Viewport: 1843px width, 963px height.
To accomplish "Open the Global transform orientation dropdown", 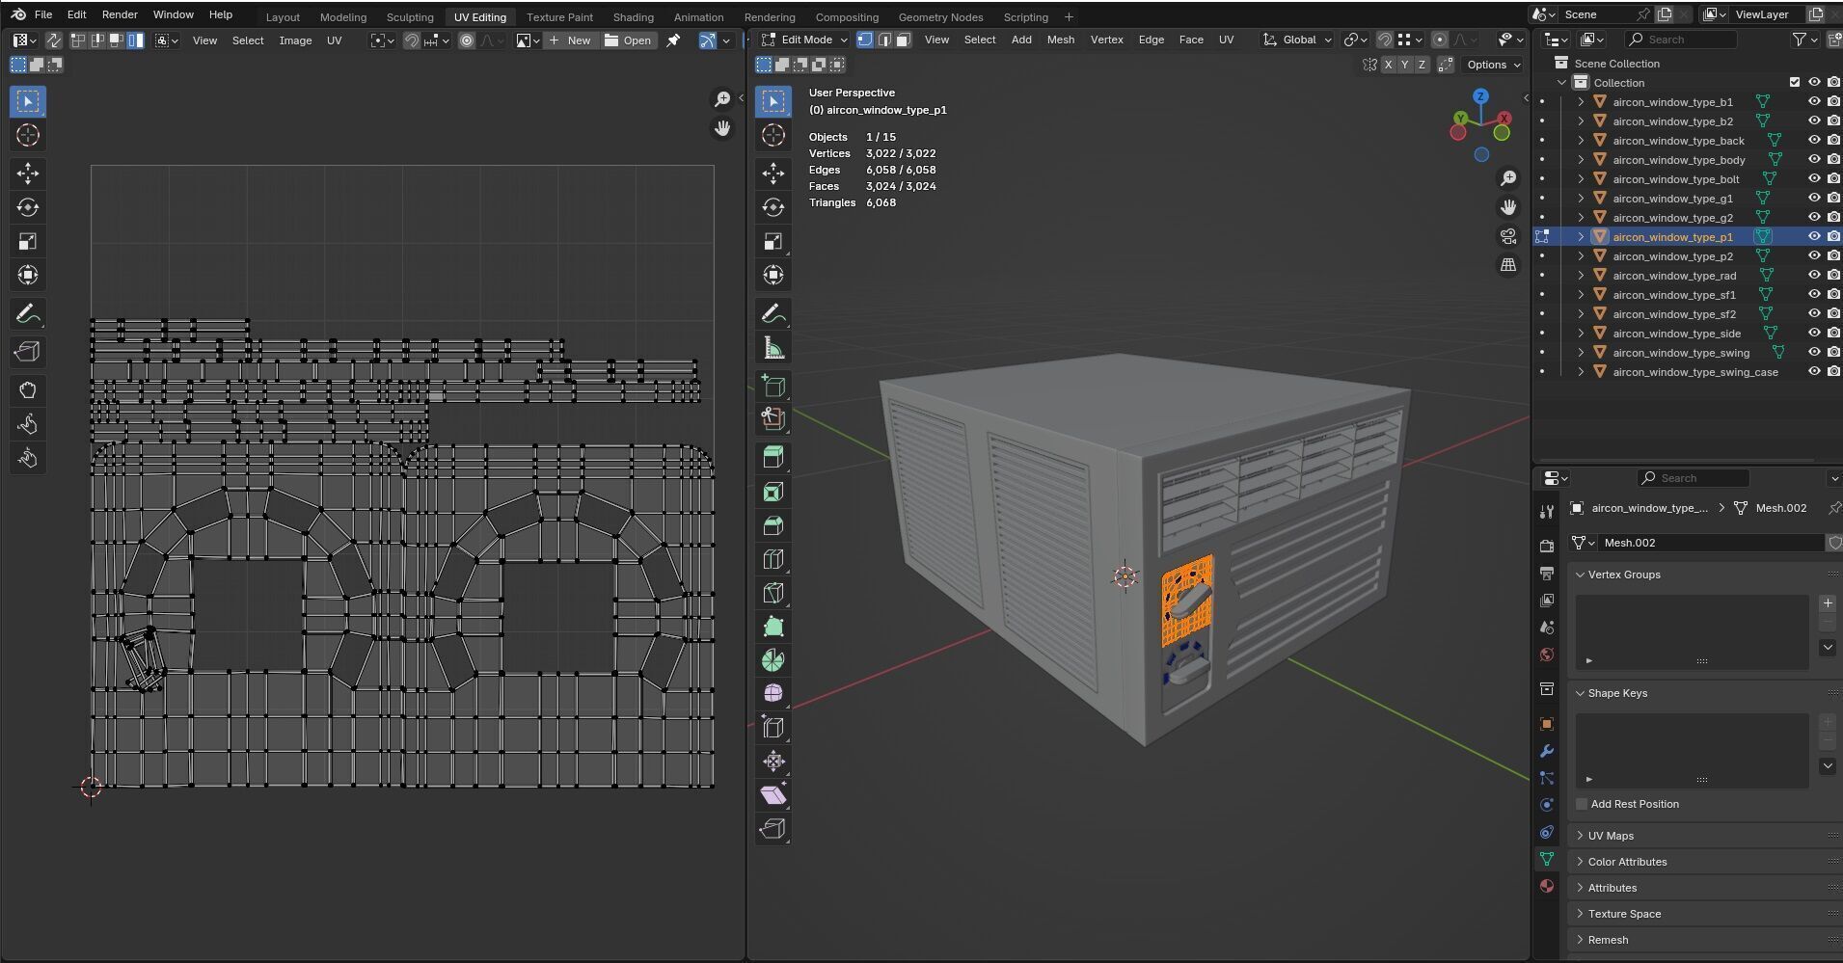I will click(x=1298, y=40).
